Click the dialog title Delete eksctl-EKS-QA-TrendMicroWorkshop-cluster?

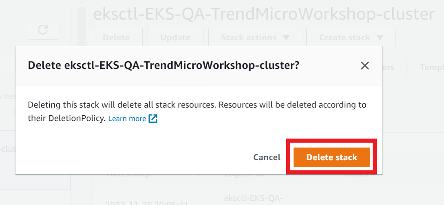pyautogui.click(x=163, y=66)
